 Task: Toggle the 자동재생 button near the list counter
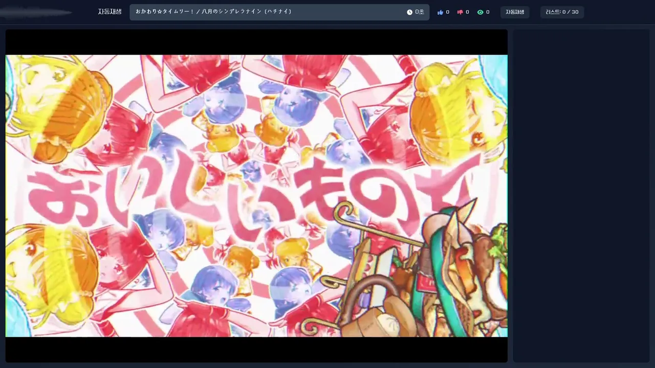tap(515, 12)
